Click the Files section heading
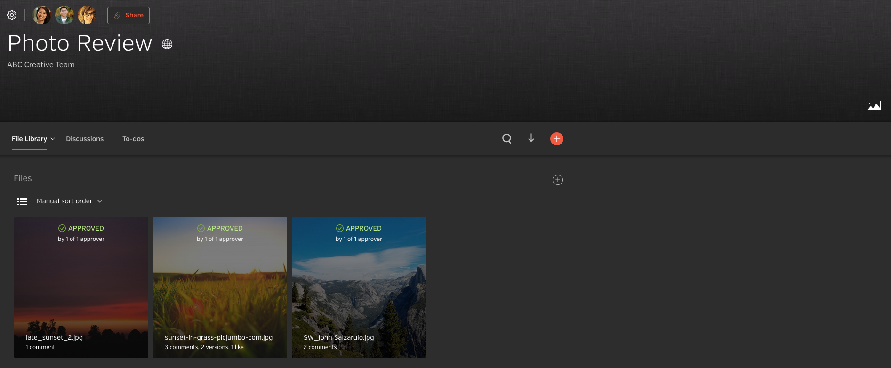This screenshot has height=368, width=891. 23,178
